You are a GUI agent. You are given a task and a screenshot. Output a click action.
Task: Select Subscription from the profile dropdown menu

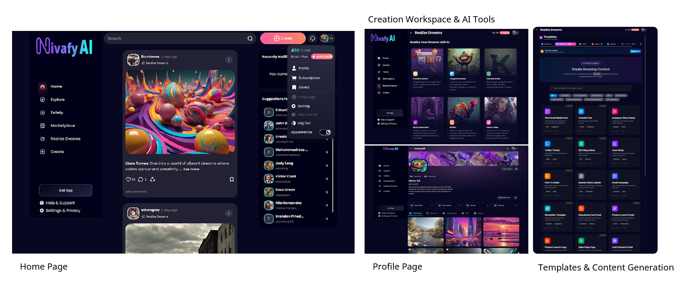[x=309, y=78]
